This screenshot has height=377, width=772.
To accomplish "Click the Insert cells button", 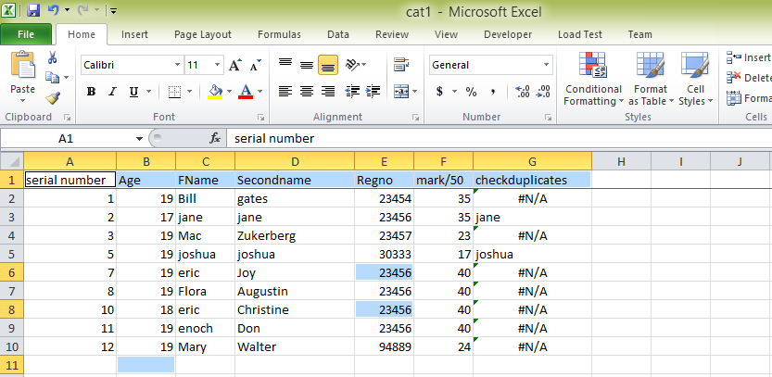I will tap(749, 57).
